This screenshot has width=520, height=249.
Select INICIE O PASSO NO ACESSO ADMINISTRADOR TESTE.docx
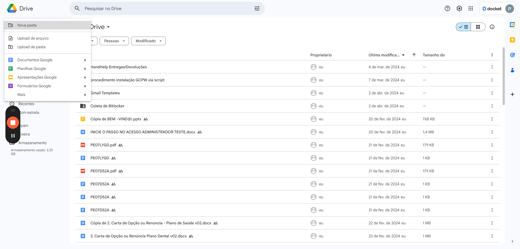143,132
